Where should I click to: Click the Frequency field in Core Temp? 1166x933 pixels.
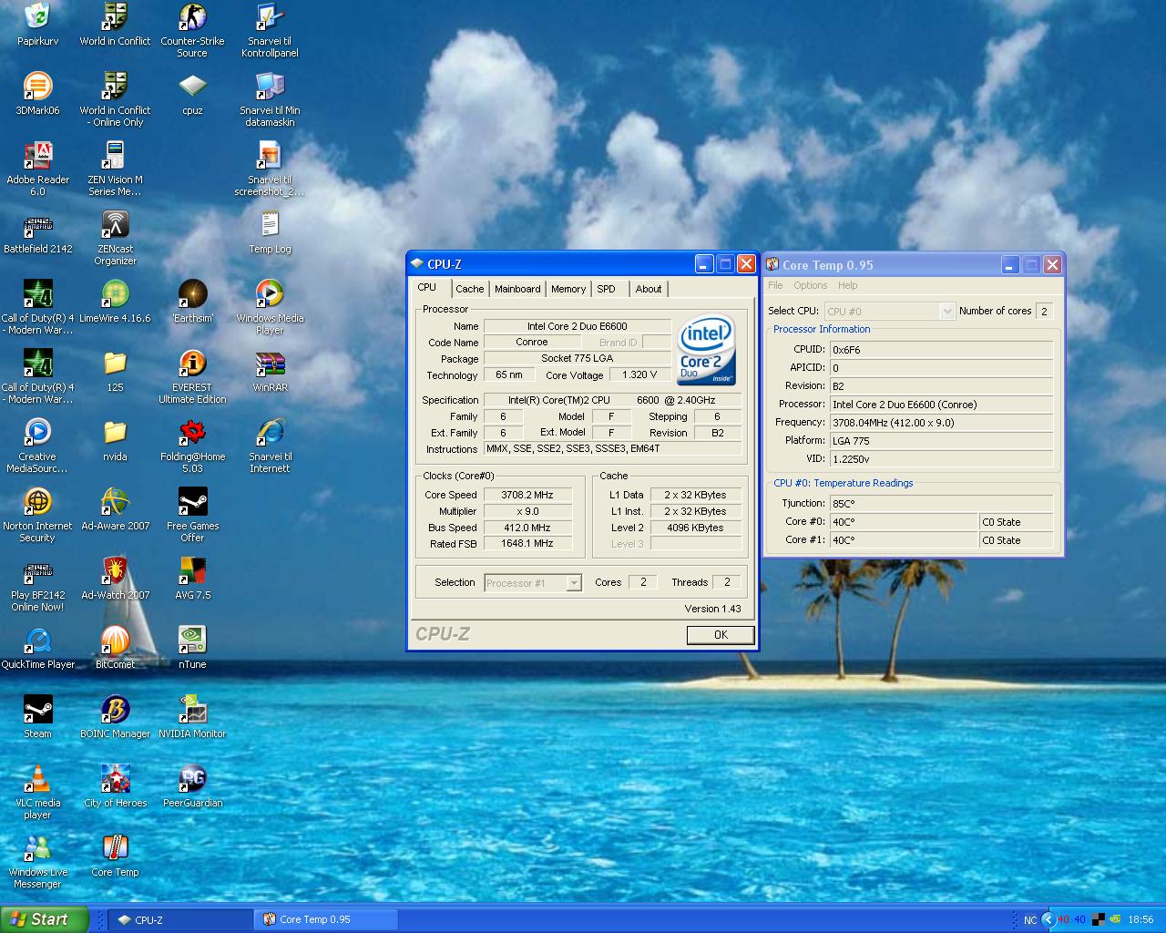pos(940,423)
